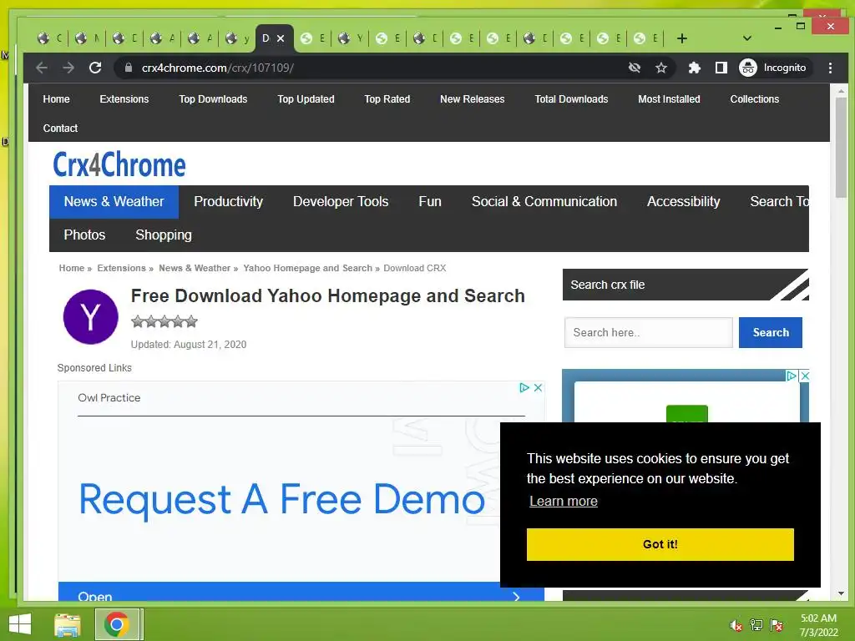Click the padlock site info icon
The width and height of the screenshot is (855, 641).
[128, 68]
